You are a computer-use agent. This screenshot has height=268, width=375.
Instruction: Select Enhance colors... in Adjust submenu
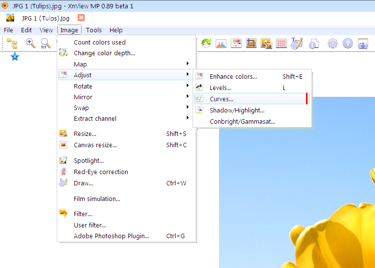(252, 77)
